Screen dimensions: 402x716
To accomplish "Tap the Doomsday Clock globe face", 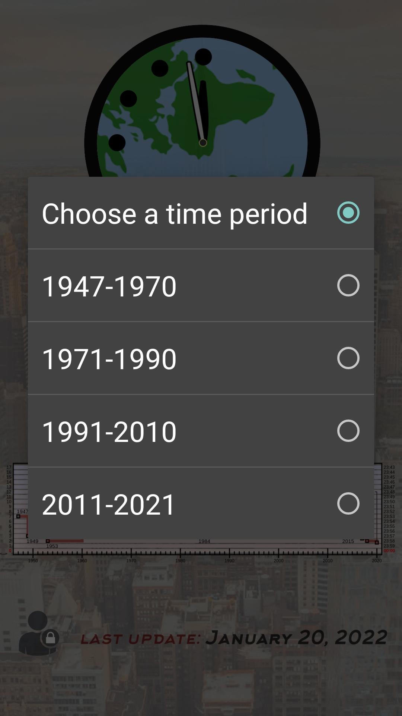I will pos(202,108).
